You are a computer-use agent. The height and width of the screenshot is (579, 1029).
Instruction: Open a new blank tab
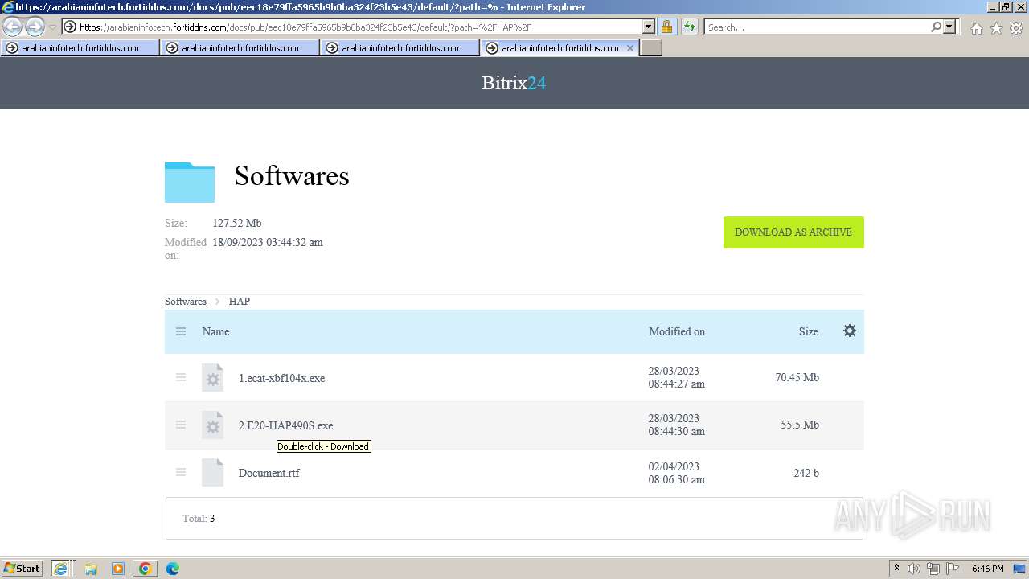[651, 48]
